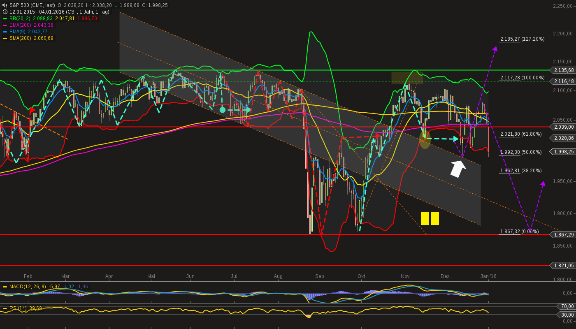This screenshot has height=329, width=576.
Task: Click the 2.039,00 price tag on the axis
Action: click(563, 127)
